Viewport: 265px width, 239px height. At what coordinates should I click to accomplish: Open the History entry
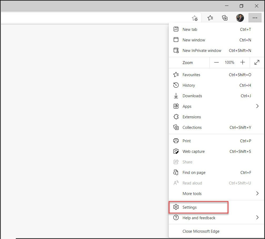pos(189,85)
